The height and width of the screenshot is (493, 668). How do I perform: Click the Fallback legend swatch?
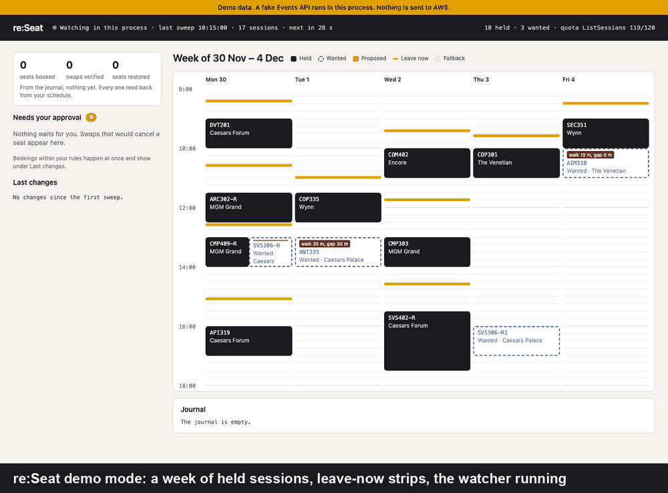click(438, 59)
